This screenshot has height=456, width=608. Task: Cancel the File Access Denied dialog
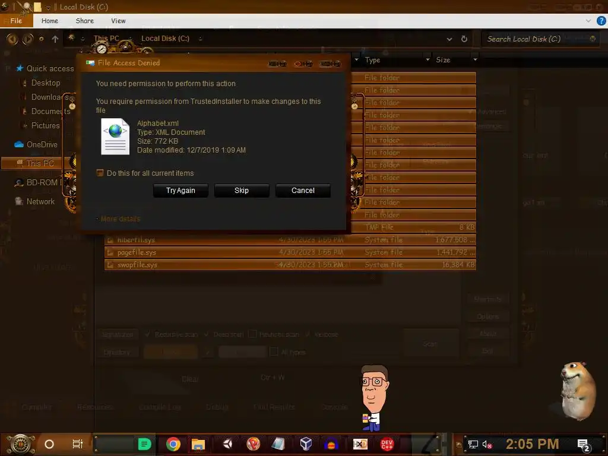[303, 191]
